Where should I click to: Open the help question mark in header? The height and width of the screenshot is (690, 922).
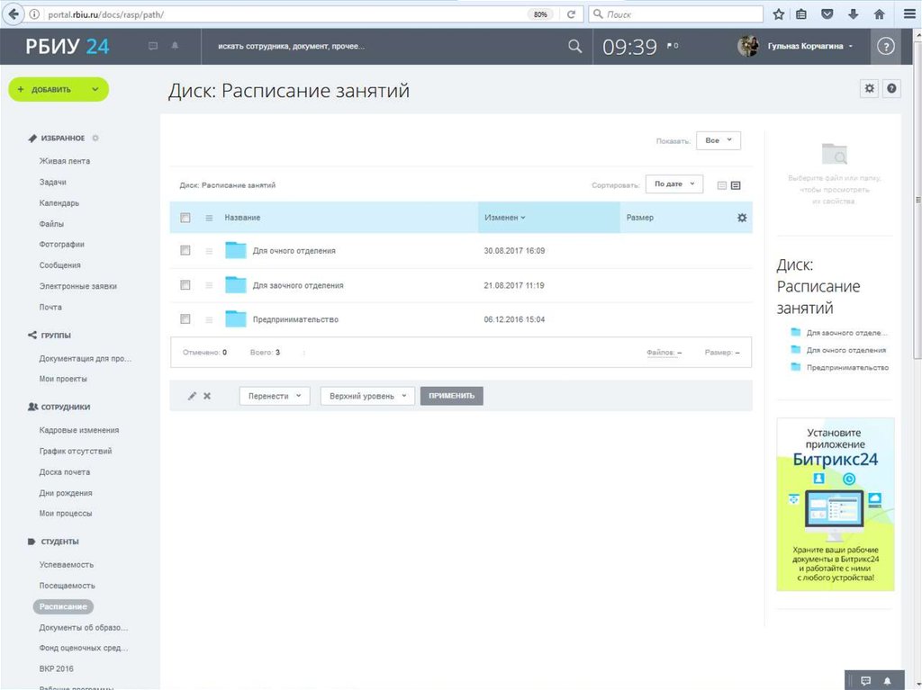click(885, 47)
